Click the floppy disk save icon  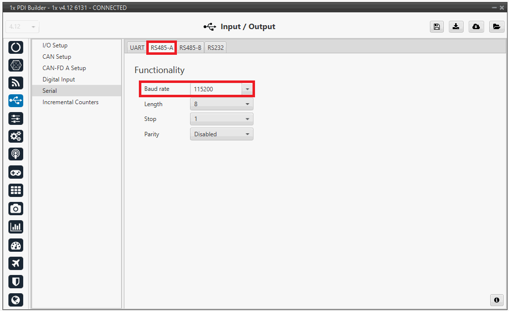coord(437,27)
